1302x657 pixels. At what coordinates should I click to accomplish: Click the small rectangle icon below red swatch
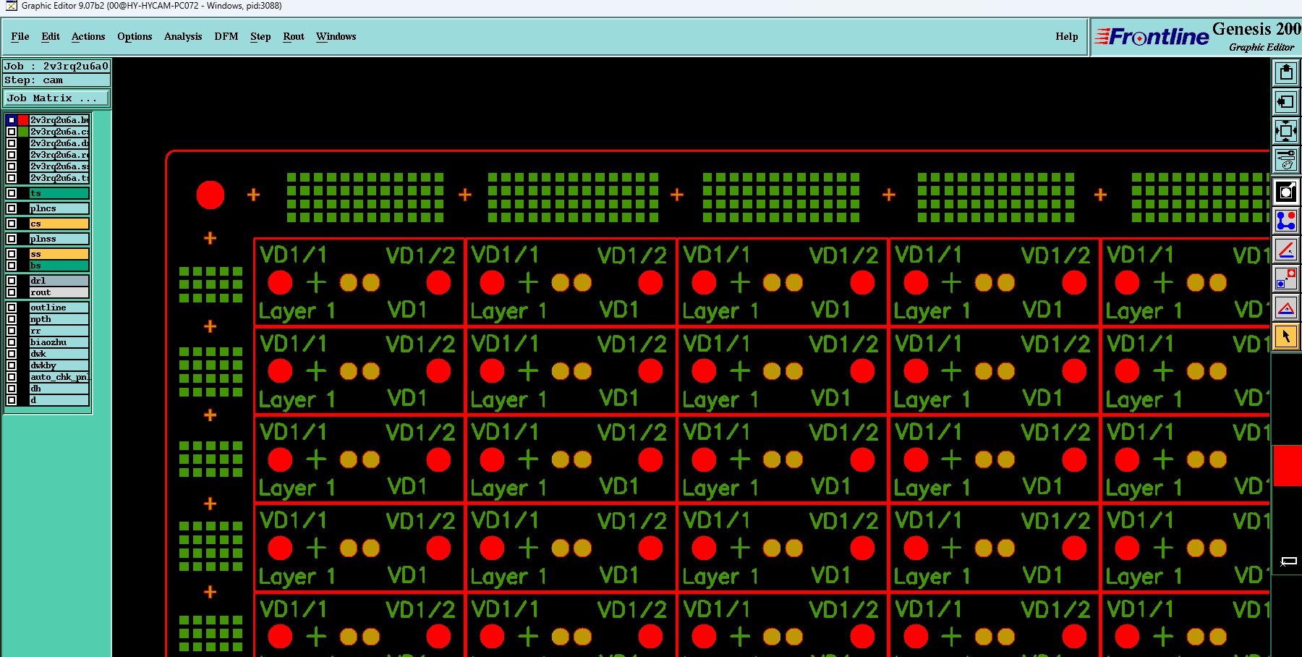pos(1288,561)
